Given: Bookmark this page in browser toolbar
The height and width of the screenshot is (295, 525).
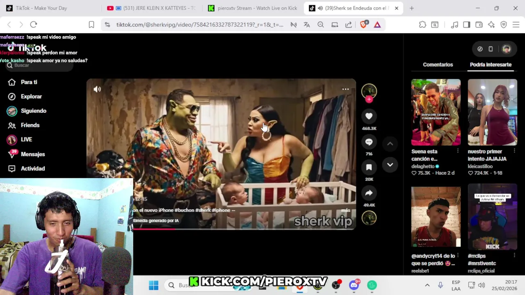Looking at the screenshot, I should [91, 25].
